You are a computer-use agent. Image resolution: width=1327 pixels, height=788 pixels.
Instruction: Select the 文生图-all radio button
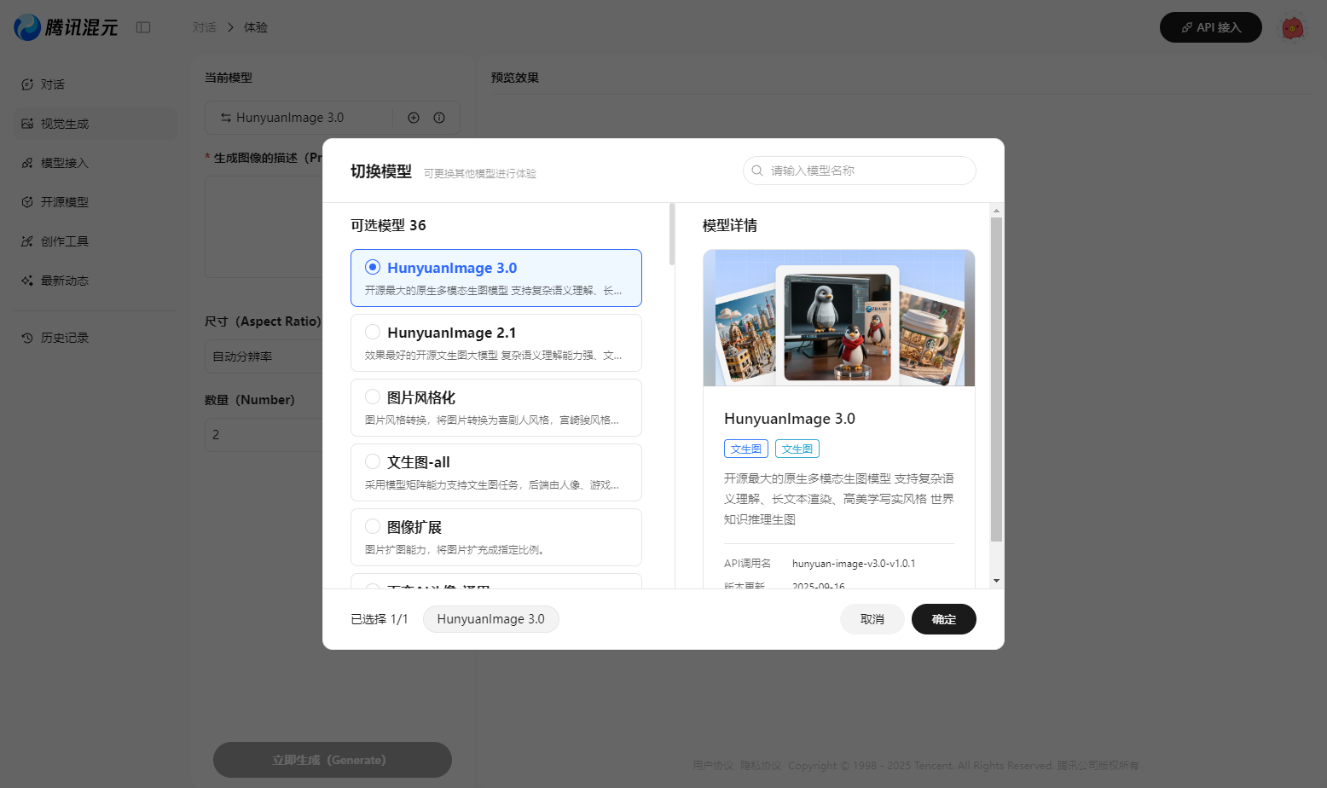[373, 461]
